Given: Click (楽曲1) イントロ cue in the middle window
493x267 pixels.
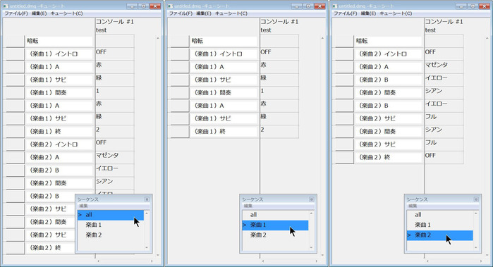Looking at the screenshot, I should 224,54.
